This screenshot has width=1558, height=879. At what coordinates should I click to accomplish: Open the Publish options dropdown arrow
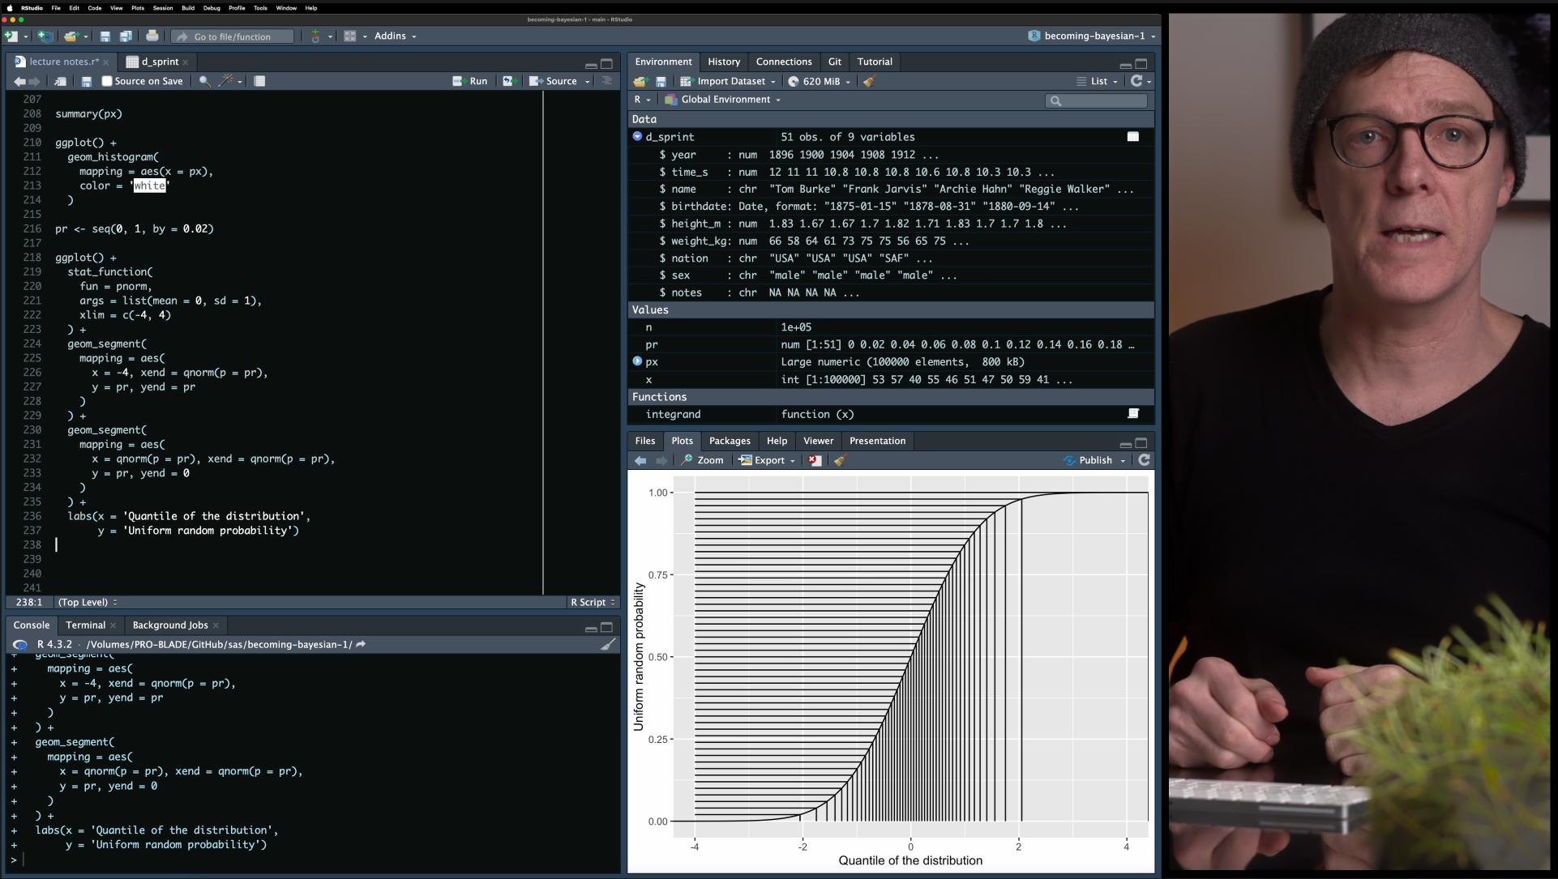tap(1123, 460)
